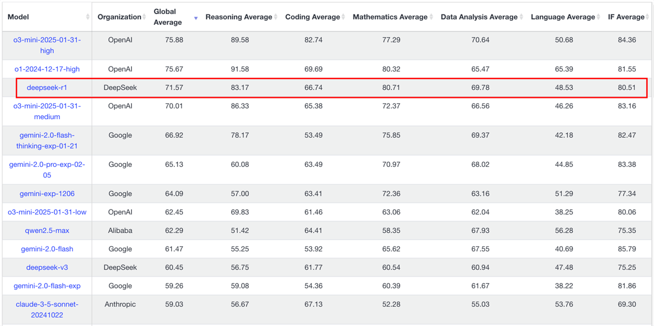Click IF average value 85.79

click(627, 249)
